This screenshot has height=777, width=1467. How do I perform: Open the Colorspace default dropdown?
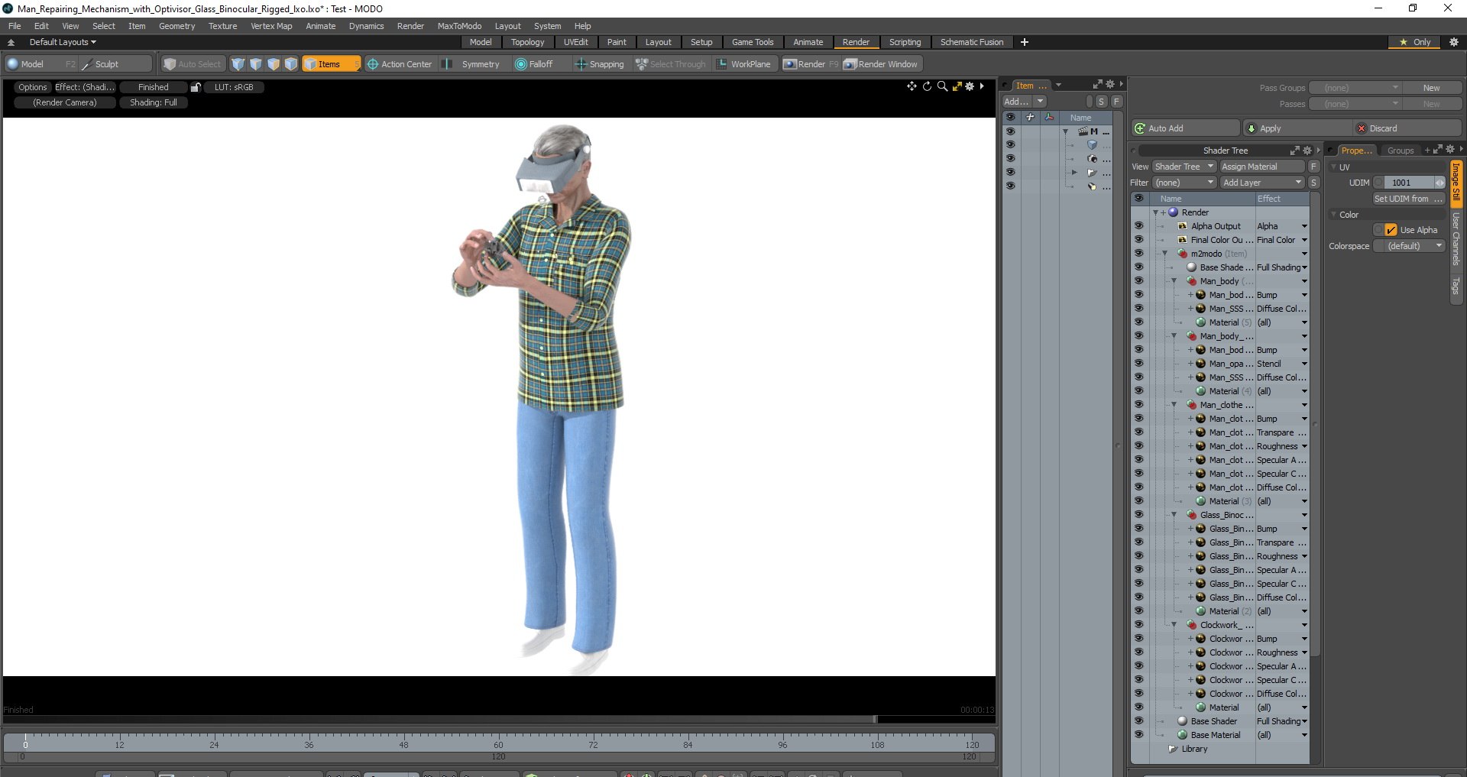click(1409, 246)
